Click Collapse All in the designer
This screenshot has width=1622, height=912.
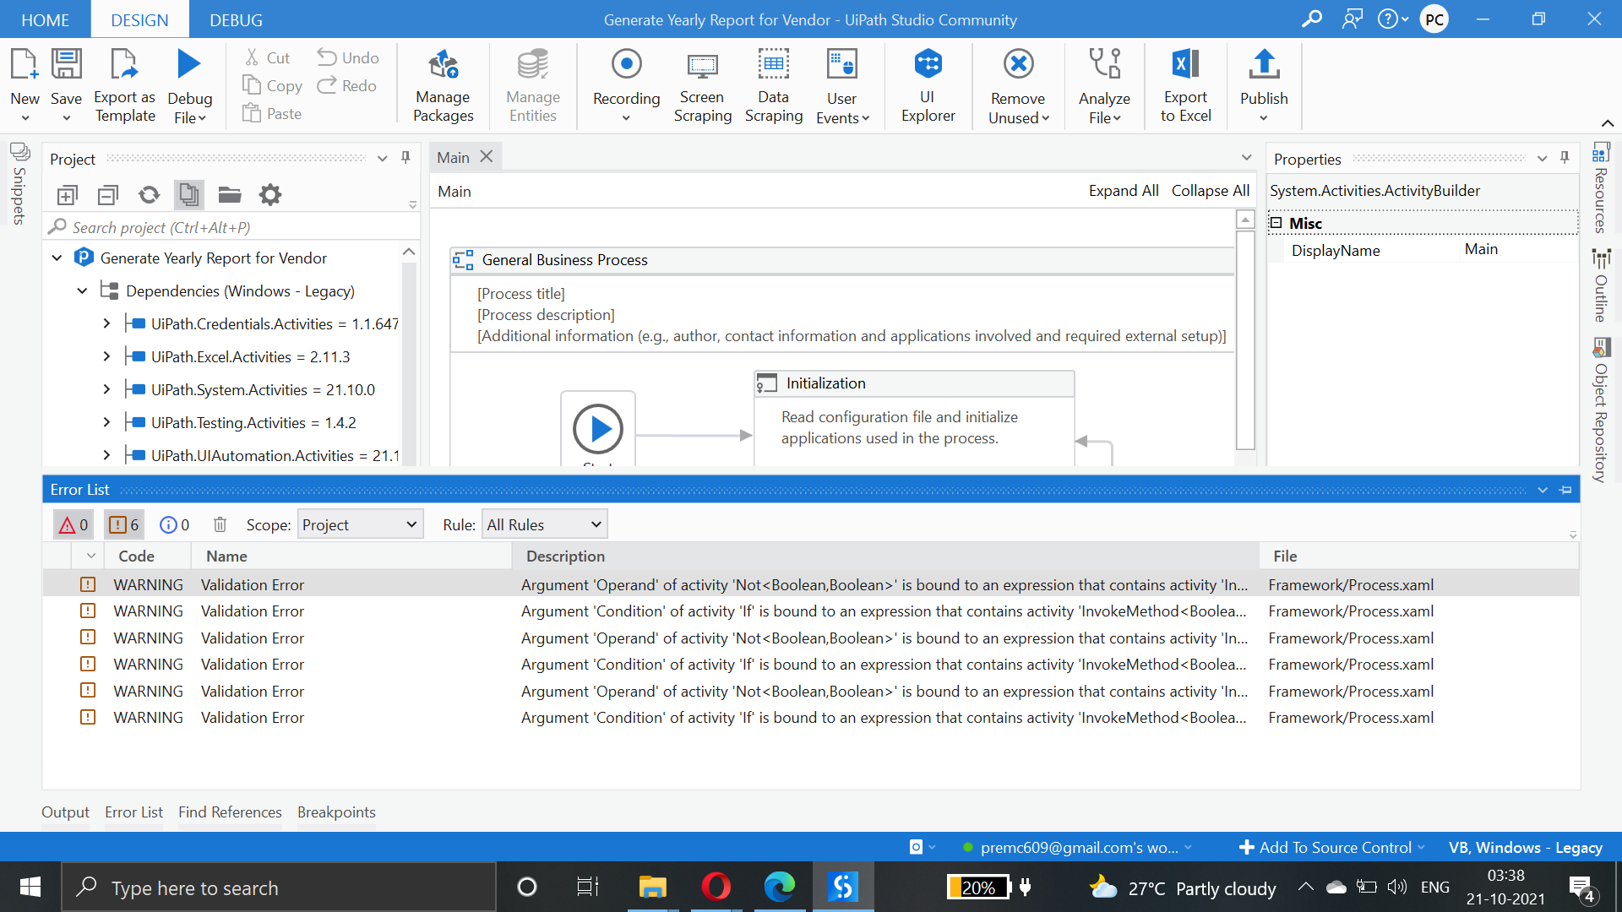[x=1210, y=191]
